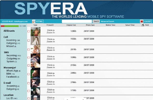Tick the checkbox for the 109kb photo
The width and height of the screenshot is (153, 100).
click(29, 58)
